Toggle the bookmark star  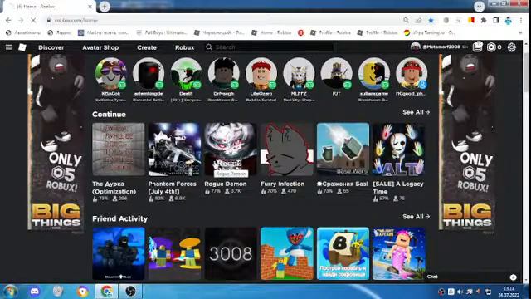(x=431, y=20)
